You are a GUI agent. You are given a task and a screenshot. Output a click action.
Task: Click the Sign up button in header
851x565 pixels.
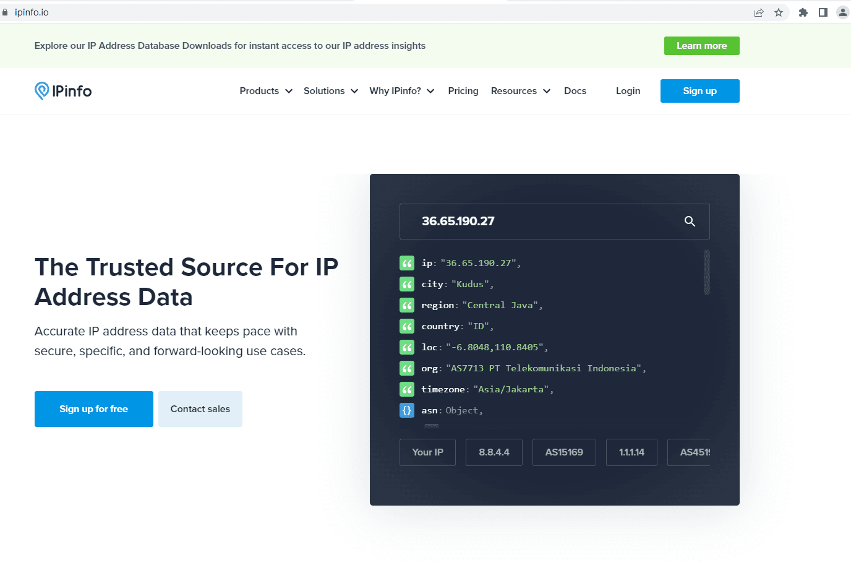(700, 91)
